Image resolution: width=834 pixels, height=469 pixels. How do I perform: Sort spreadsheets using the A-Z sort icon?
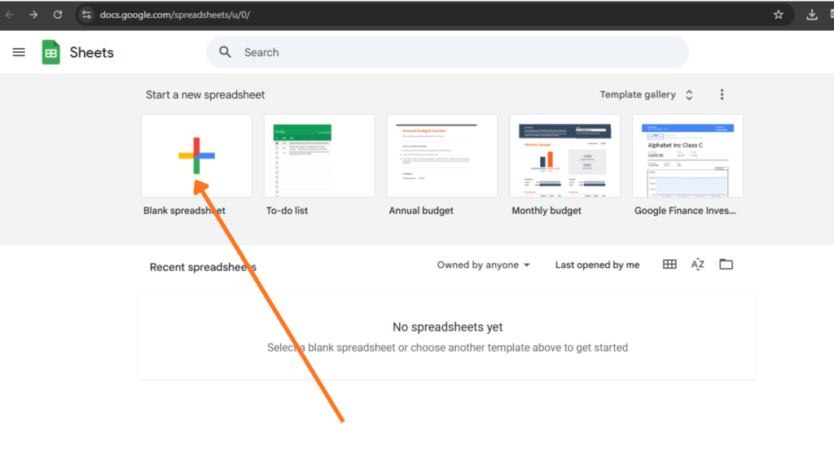point(697,264)
